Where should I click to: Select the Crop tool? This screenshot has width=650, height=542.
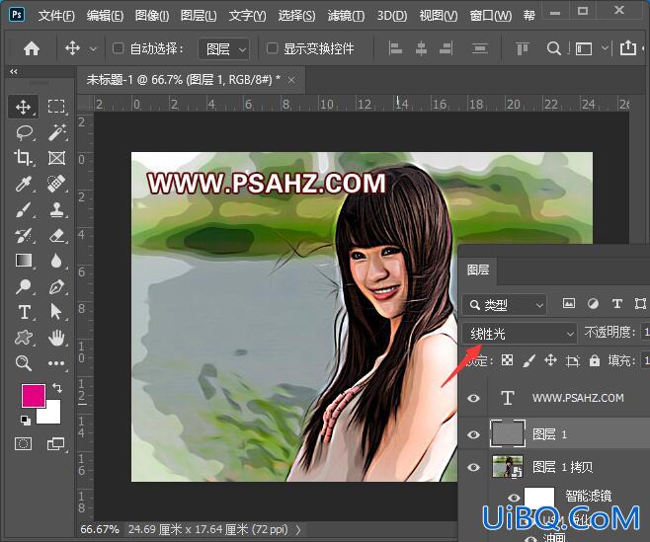pyautogui.click(x=24, y=158)
